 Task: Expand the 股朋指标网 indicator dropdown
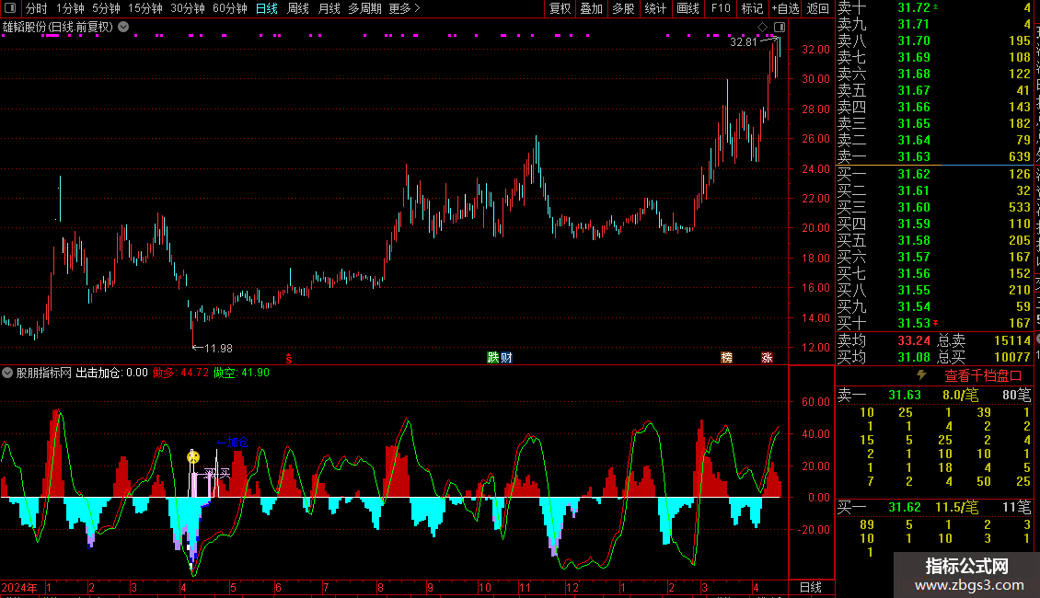click(x=7, y=373)
